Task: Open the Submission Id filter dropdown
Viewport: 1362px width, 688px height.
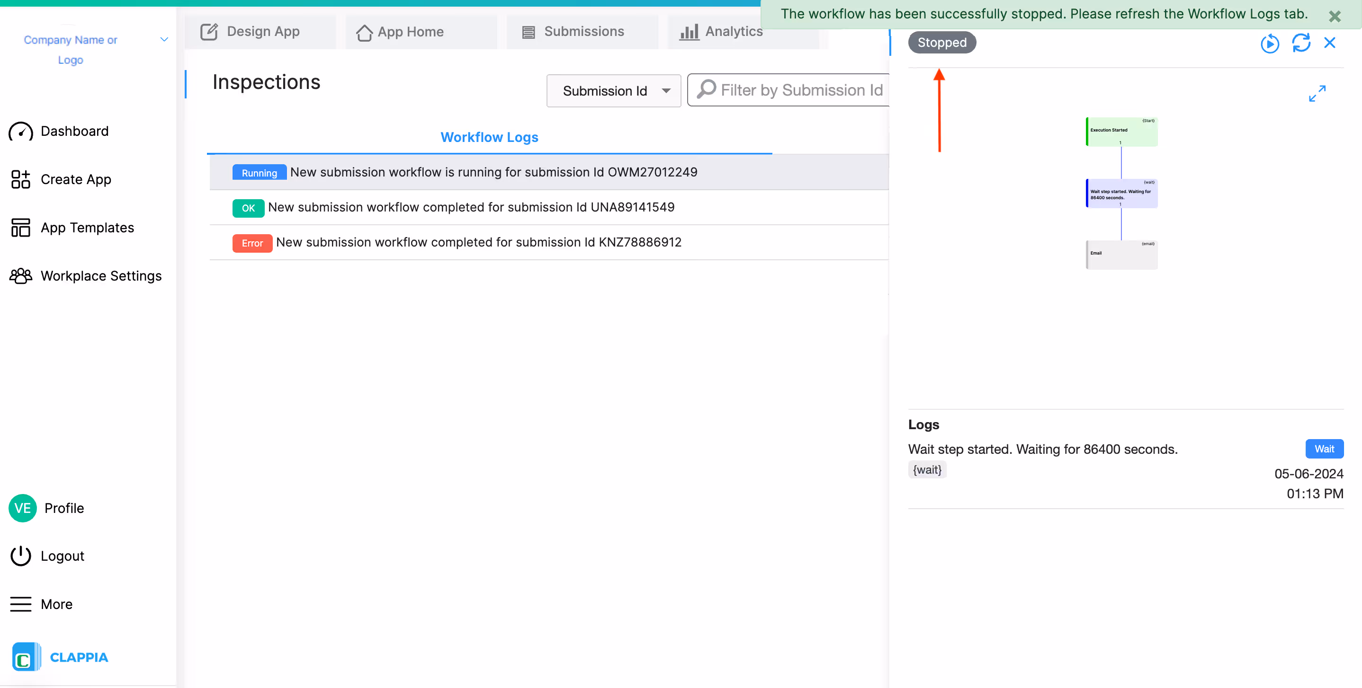Action: (x=613, y=90)
